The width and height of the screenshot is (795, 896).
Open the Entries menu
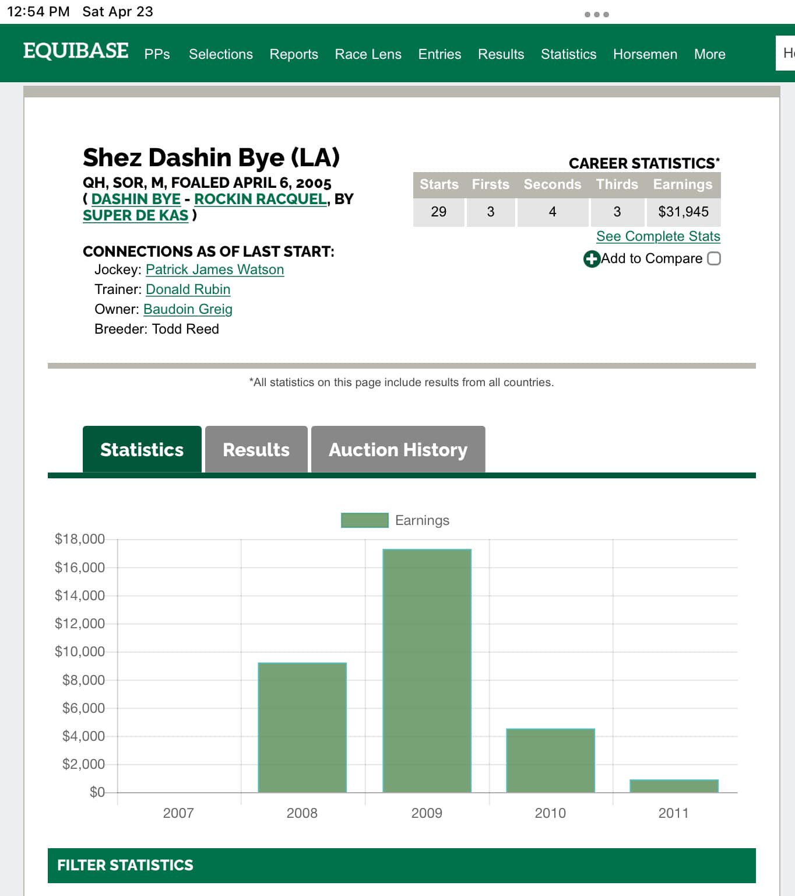pos(439,54)
